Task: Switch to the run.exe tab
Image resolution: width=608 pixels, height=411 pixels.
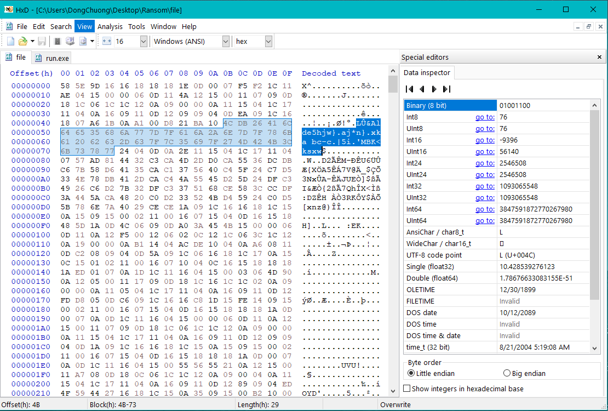Action: click(x=51, y=58)
